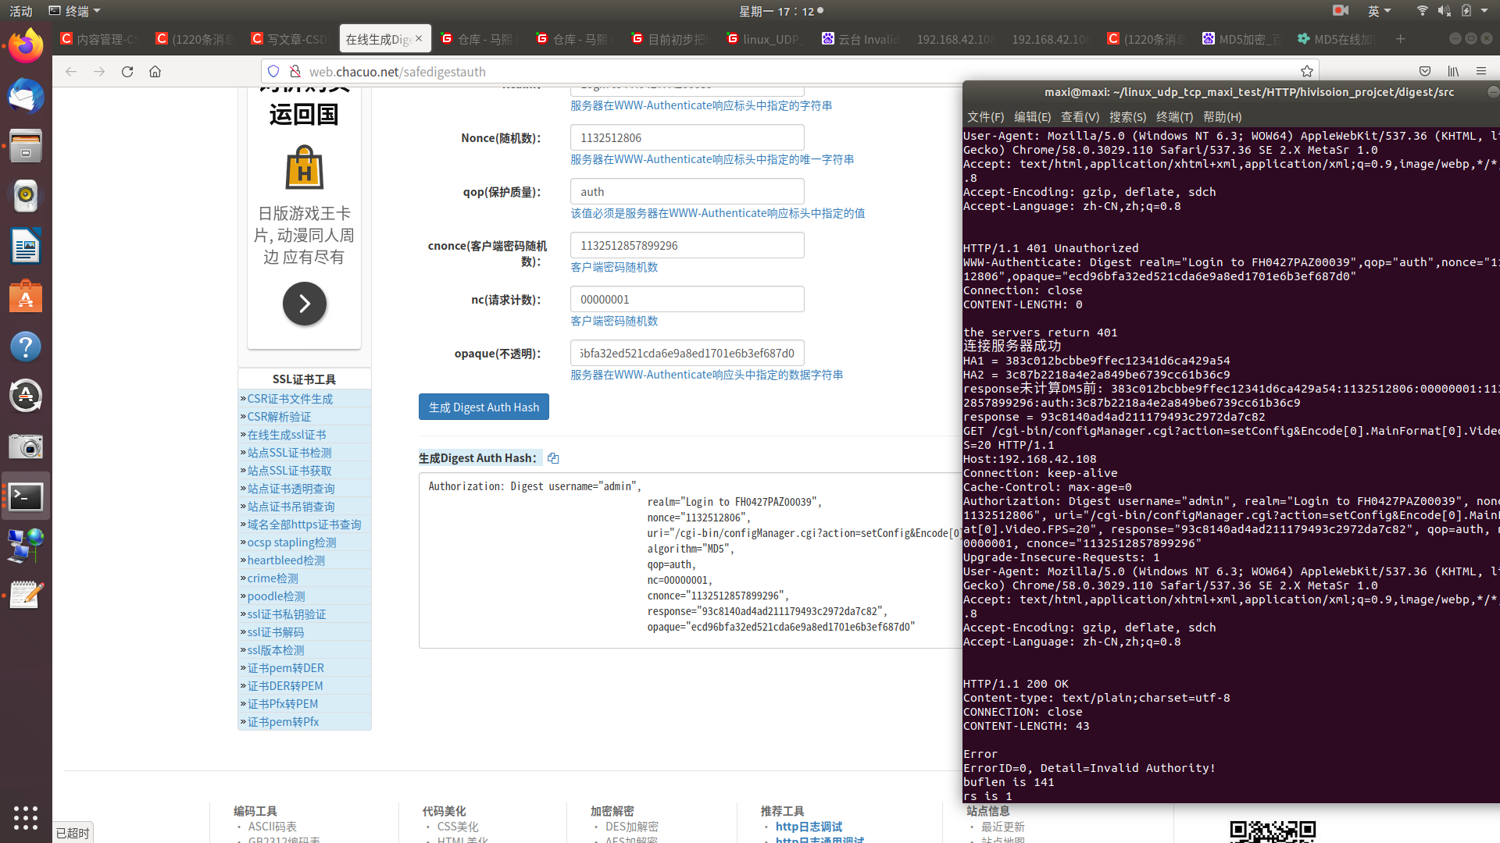1500x843 pixels.
Task: Go to browser home page icon
Action: [x=155, y=71]
